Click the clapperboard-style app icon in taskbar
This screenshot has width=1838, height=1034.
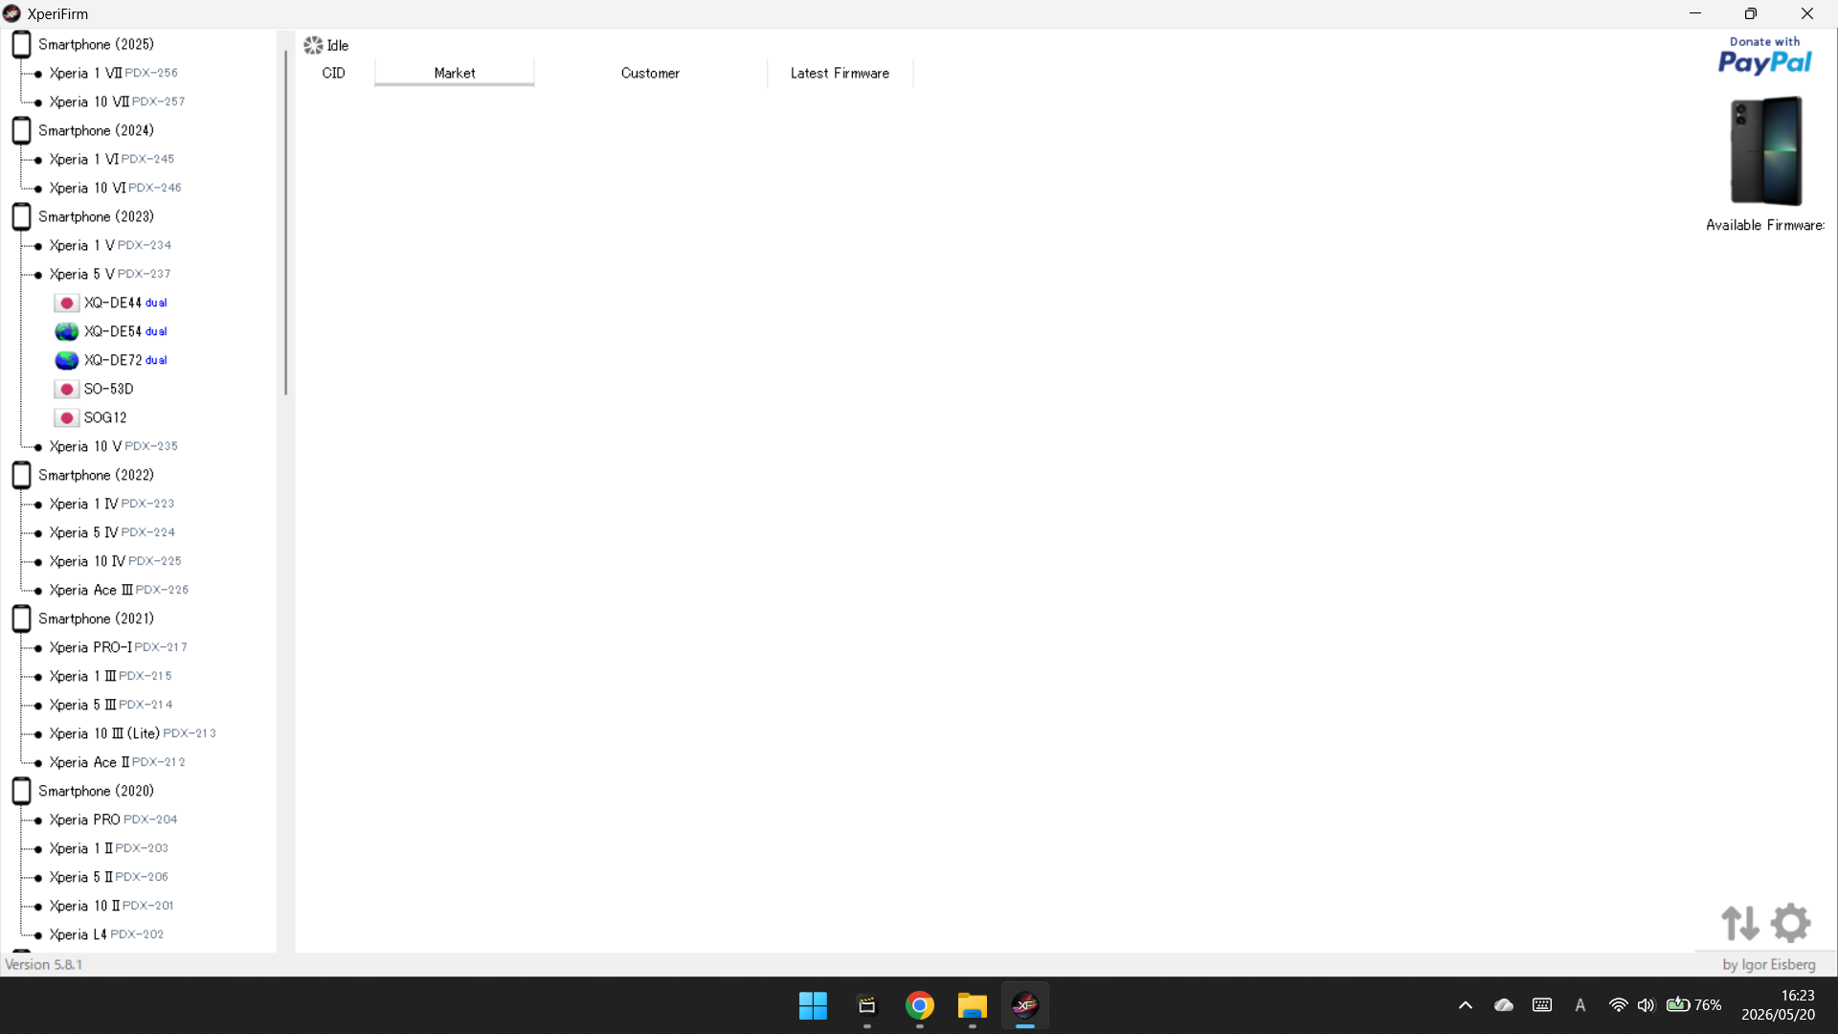[x=866, y=1005]
